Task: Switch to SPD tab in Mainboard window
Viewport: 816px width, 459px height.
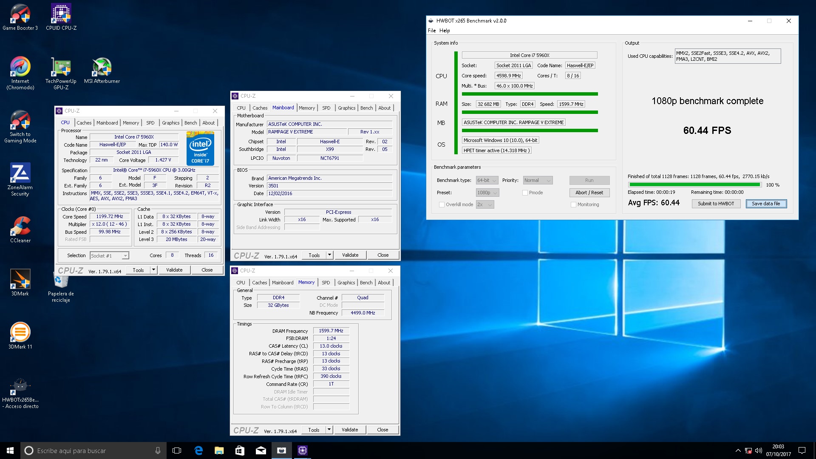Action: [x=326, y=108]
